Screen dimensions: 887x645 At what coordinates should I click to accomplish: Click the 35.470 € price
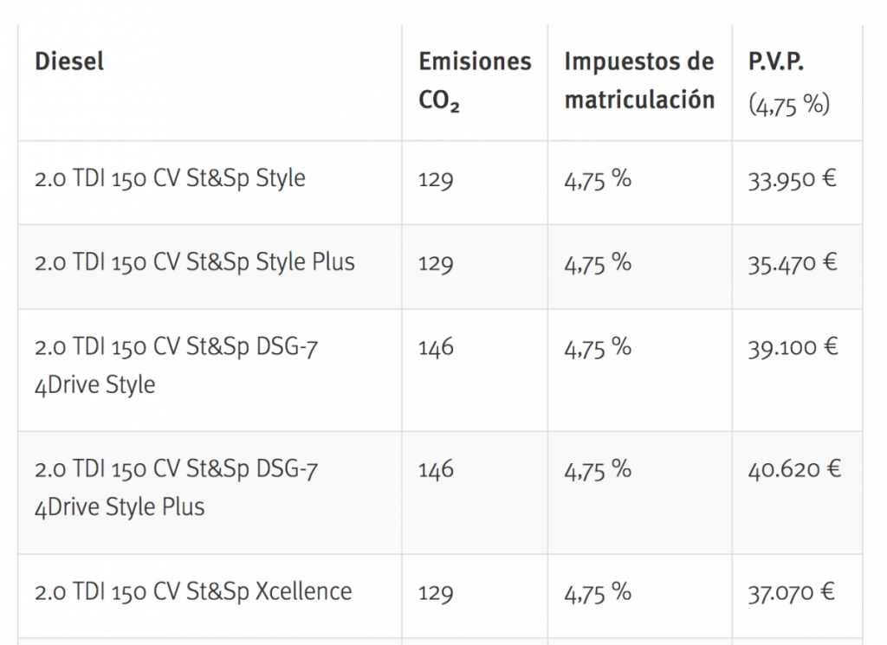[x=793, y=263]
